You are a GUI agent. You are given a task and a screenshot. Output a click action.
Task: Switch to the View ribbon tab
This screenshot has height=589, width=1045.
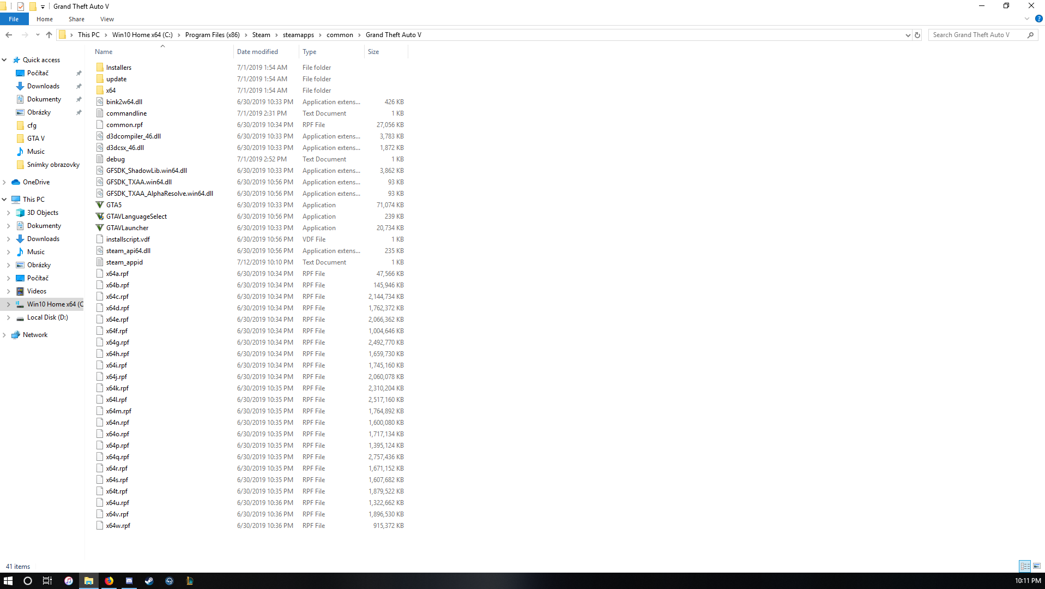pyautogui.click(x=107, y=19)
